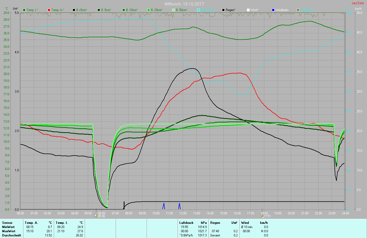Click the minimum outdoor temperature time "08:15"
Viewport: 367px width, 238px height.
[30, 227]
